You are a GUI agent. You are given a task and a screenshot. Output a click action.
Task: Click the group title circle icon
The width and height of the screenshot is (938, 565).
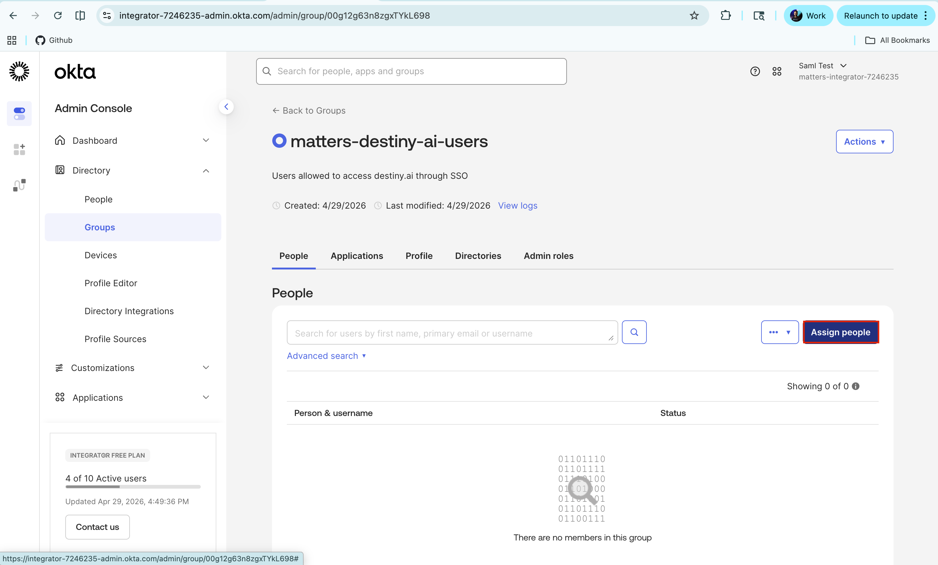pyautogui.click(x=279, y=141)
